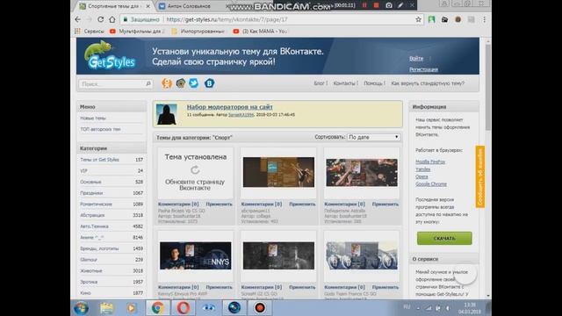Click the 'Google Chrome' browser link

pos(431,184)
